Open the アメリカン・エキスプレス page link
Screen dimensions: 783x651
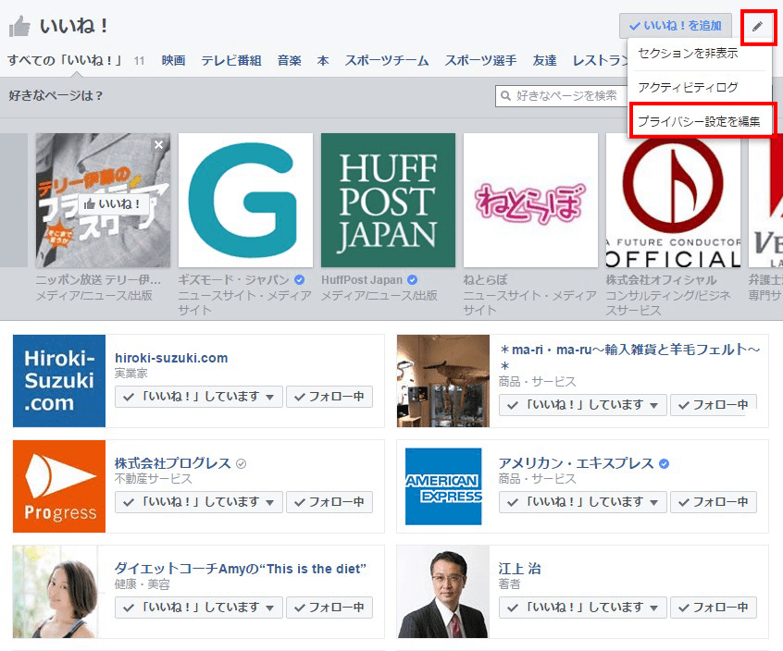[577, 463]
